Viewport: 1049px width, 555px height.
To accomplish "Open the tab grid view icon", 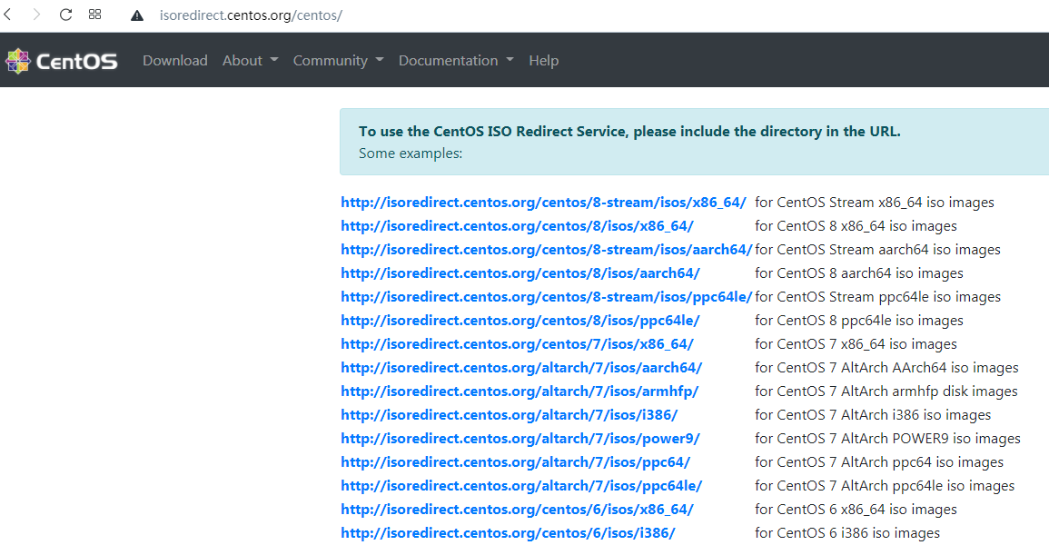I will click(95, 15).
